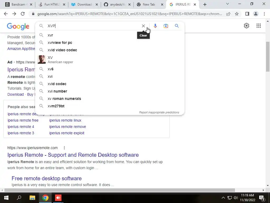Choose 'xv roman numerals' suggestion
Image resolution: width=270 pixels, height=203 pixels.
point(110,99)
